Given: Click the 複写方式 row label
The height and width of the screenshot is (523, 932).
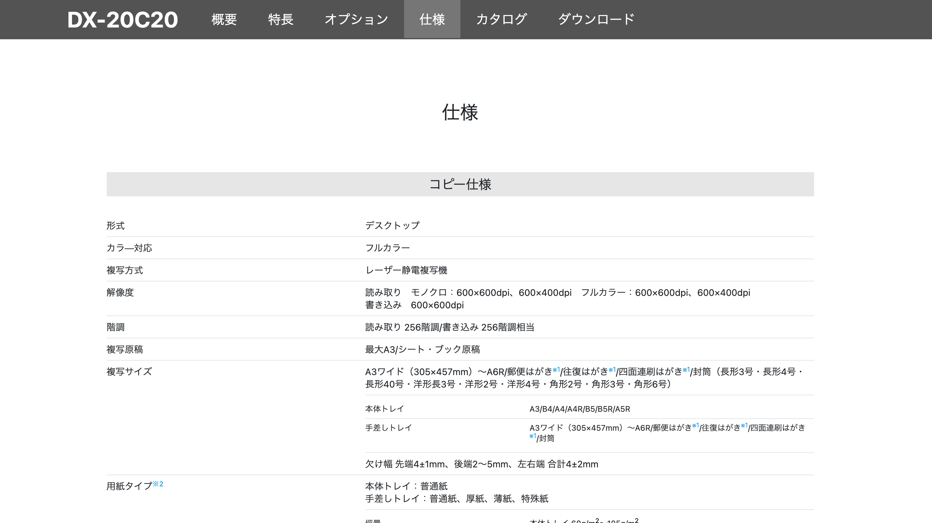Looking at the screenshot, I should click(x=125, y=270).
